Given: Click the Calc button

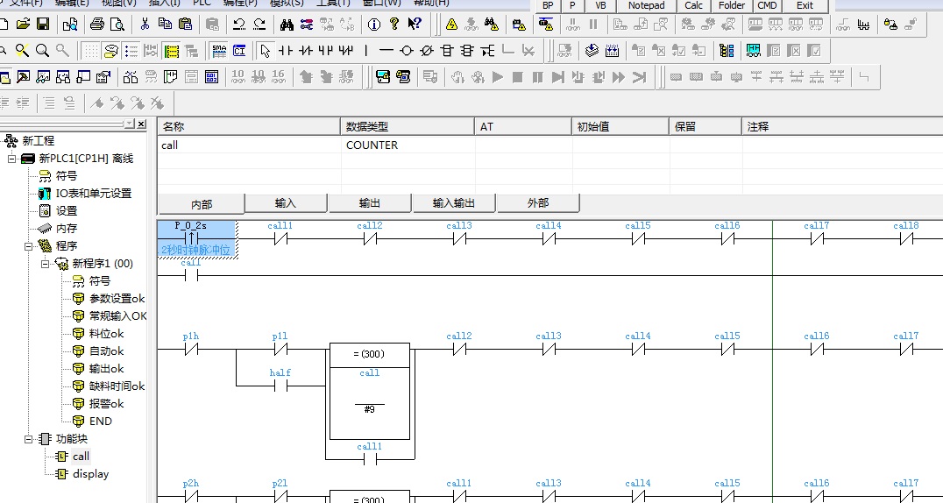Looking at the screenshot, I should (693, 5).
